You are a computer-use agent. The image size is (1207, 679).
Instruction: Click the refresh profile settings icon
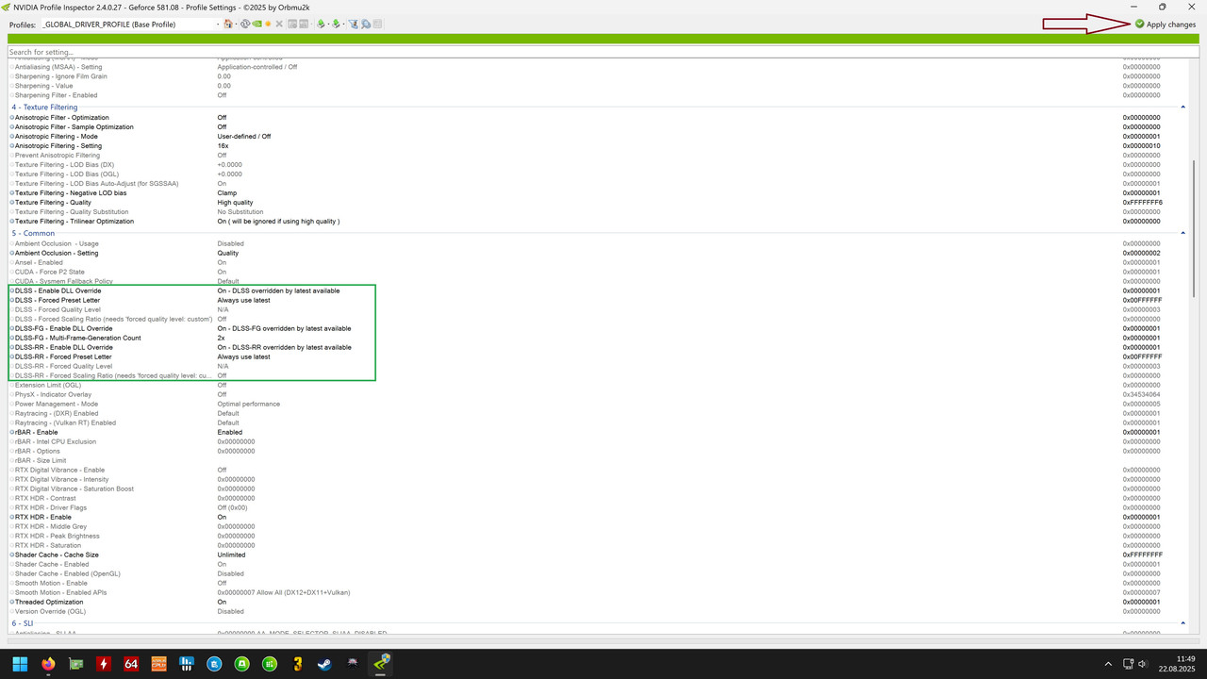click(x=245, y=24)
